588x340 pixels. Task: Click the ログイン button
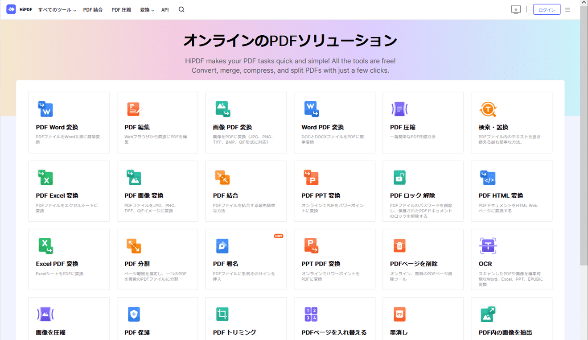[x=547, y=10]
